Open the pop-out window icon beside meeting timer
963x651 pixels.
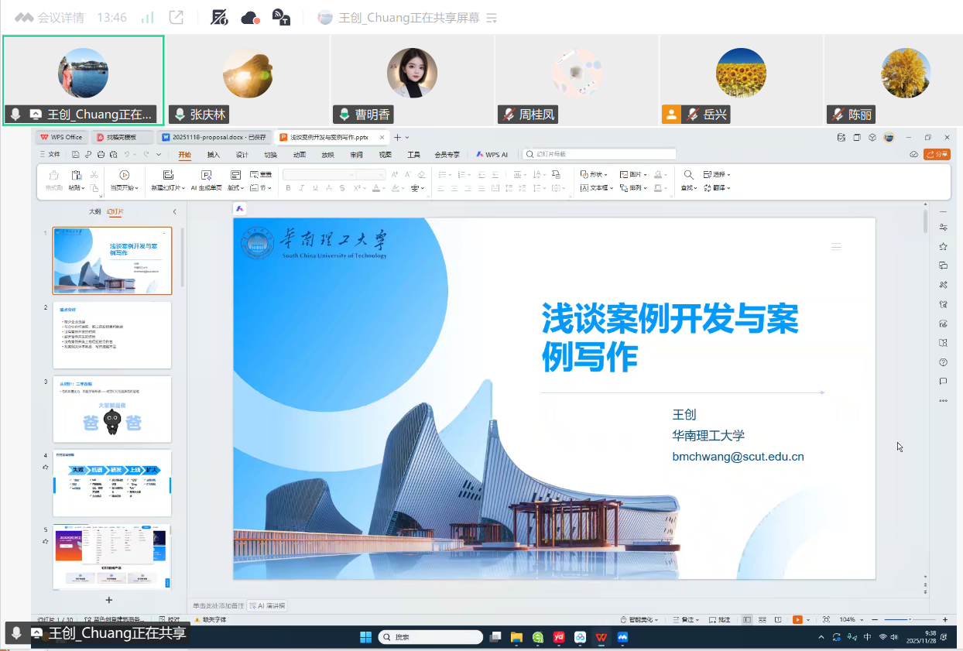pyautogui.click(x=176, y=18)
